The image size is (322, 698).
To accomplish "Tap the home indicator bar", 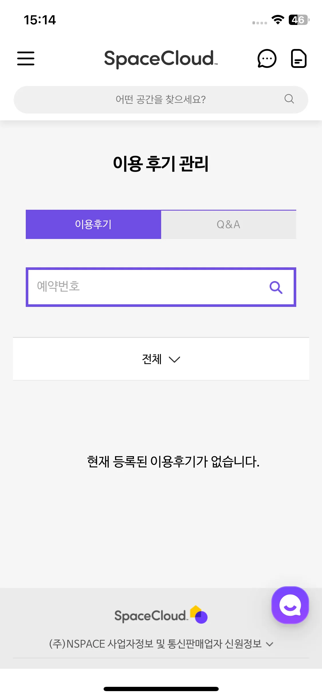I will click(161, 689).
